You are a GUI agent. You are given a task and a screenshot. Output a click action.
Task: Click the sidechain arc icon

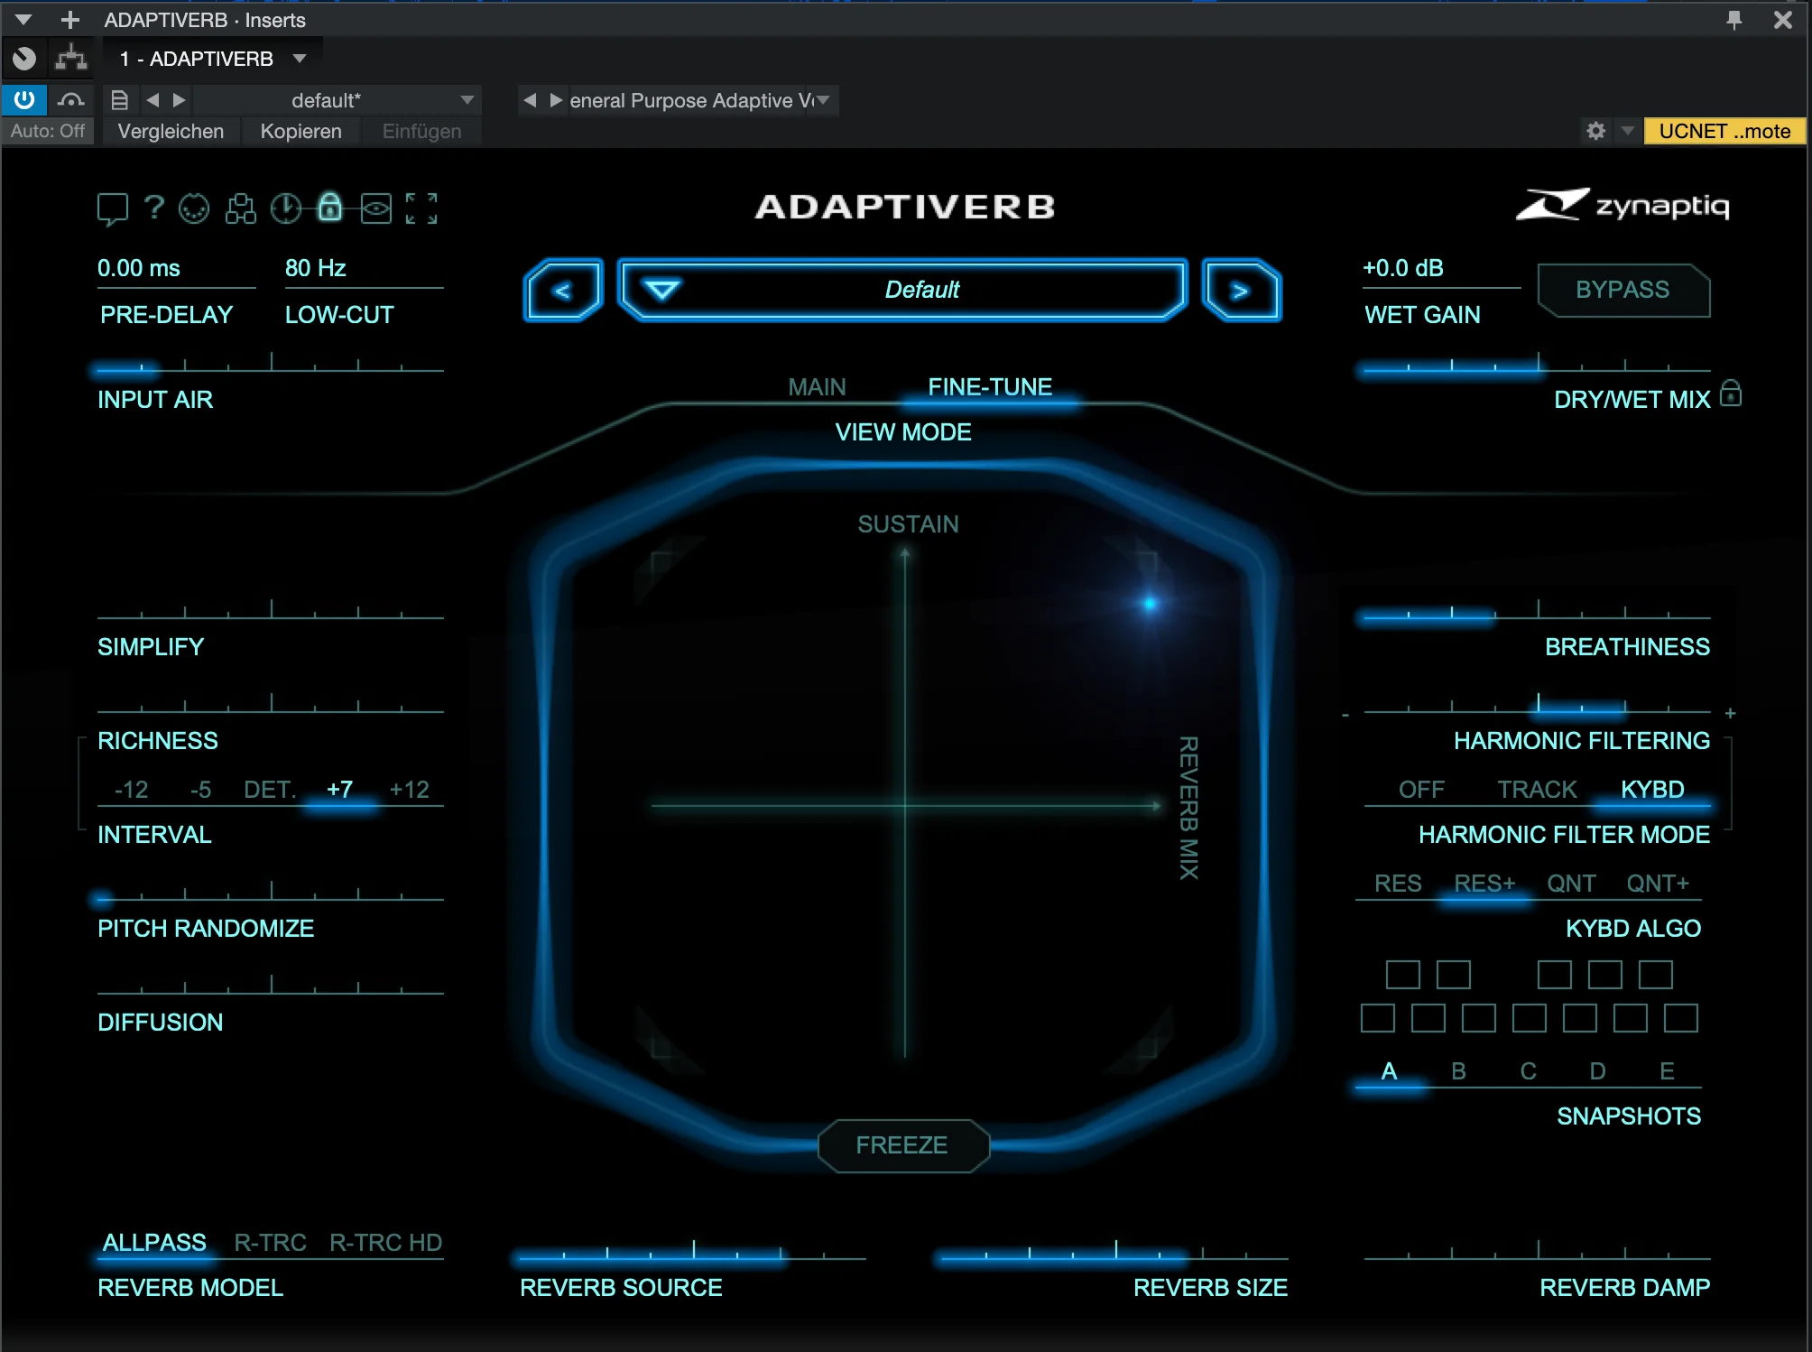pyautogui.click(x=70, y=99)
